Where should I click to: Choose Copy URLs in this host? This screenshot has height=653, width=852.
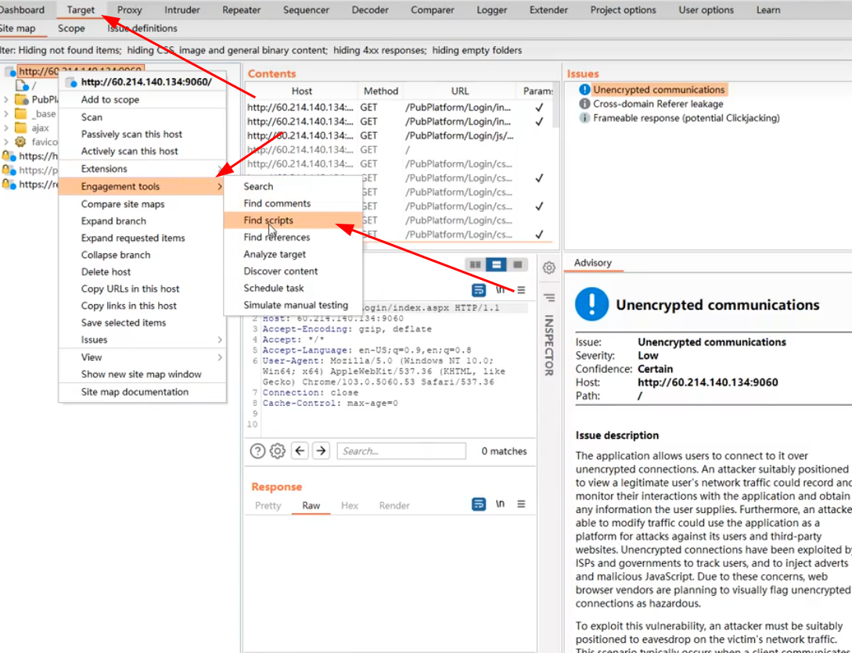[x=142, y=289]
